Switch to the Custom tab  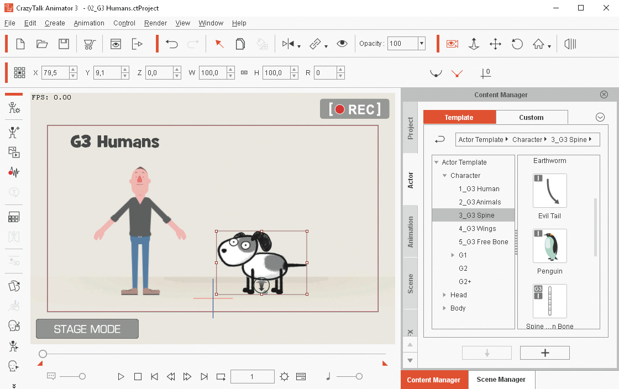pyautogui.click(x=531, y=117)
